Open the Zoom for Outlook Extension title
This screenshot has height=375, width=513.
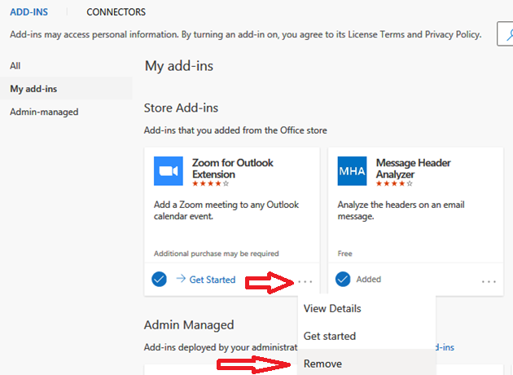[232, 168]
